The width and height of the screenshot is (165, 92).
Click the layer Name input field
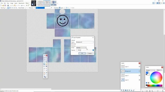click(x=85, y=42)
